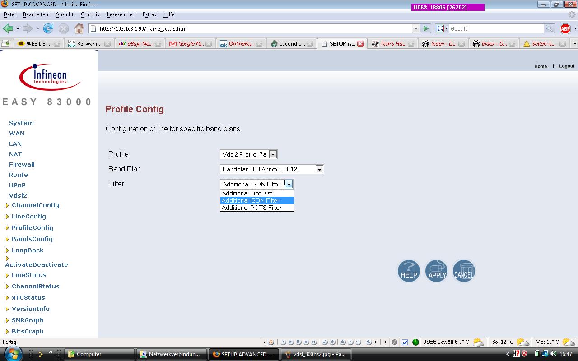This screenshot has width=578, height=361.
Task: Click the Adblock Plus ABP icon
Action: coord(565,29)
